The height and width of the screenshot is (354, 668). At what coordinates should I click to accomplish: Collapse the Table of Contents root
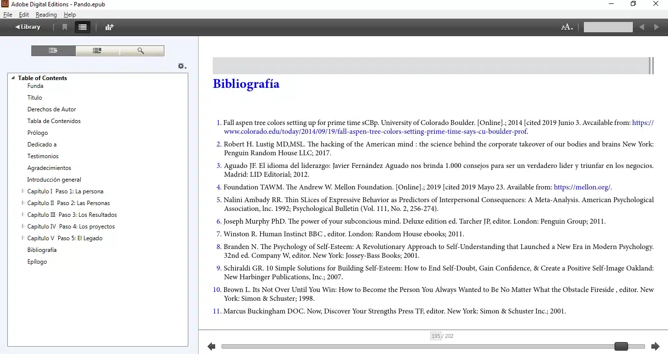pyautogui.click(x=13, y=78)
